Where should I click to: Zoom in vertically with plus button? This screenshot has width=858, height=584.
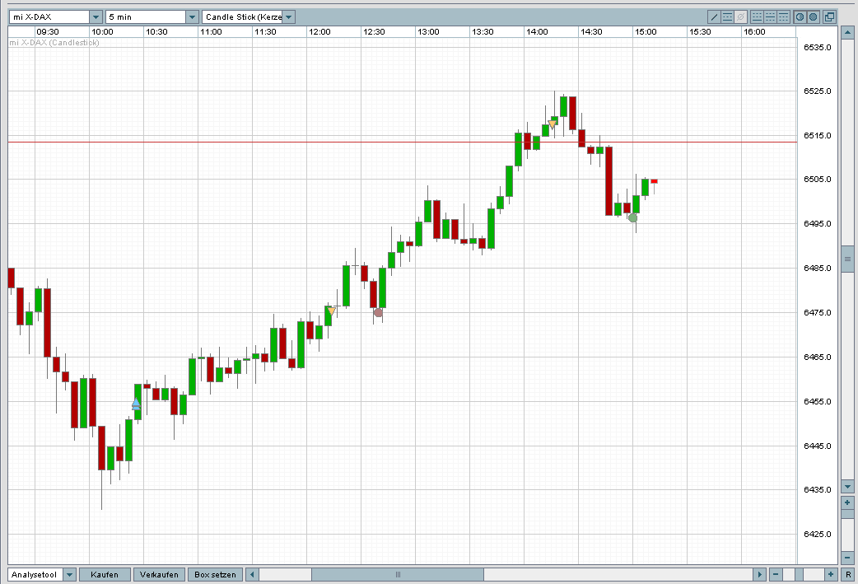(847, 502)
